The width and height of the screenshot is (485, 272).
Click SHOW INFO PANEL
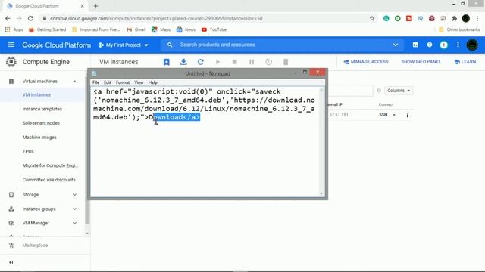(x=421, y=62)
